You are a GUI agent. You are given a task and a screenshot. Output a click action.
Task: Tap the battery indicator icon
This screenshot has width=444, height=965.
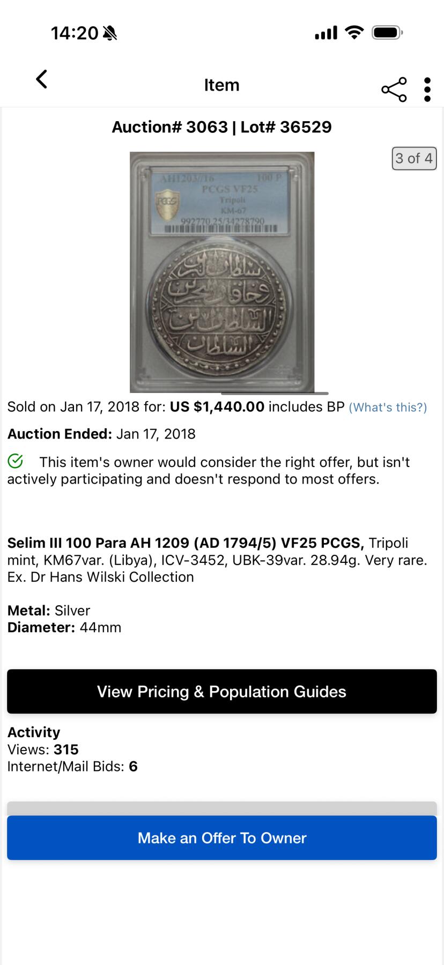(x=387, y=33)
